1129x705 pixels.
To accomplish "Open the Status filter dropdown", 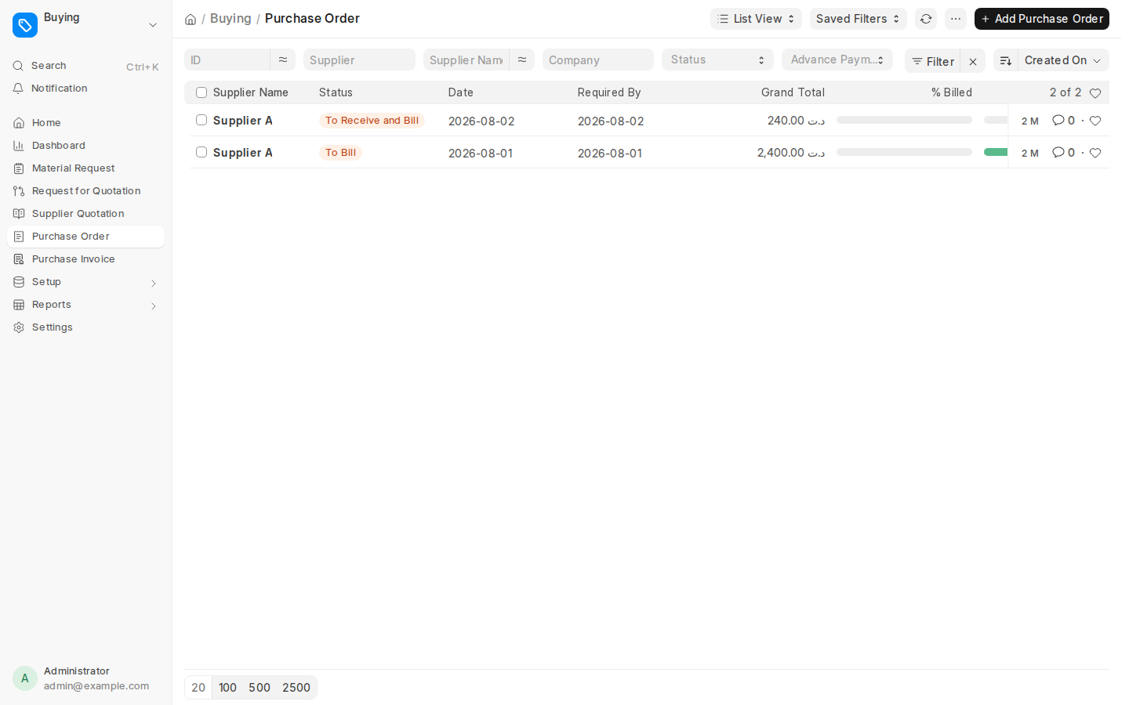I will [x=717, y=60].
